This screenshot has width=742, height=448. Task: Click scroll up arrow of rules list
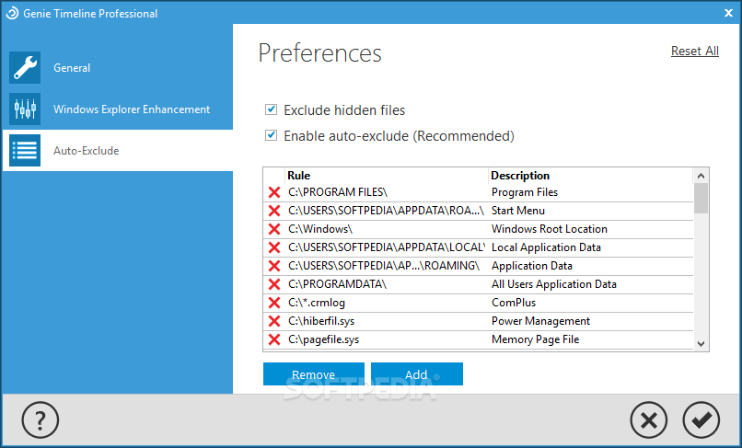point(701,176)
